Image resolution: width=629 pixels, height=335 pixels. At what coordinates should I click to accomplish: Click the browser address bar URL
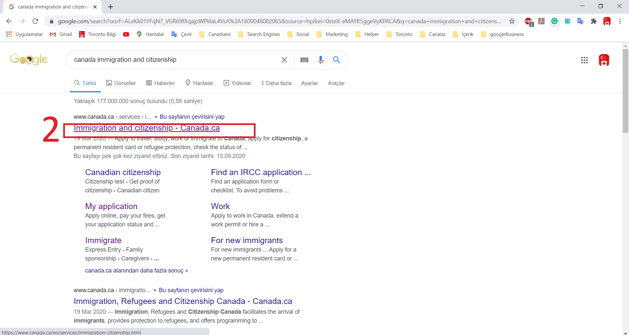(279, 21)
